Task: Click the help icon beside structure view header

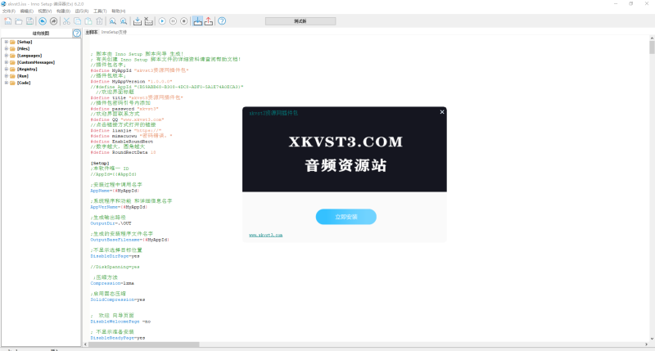Action: (77, 34)
